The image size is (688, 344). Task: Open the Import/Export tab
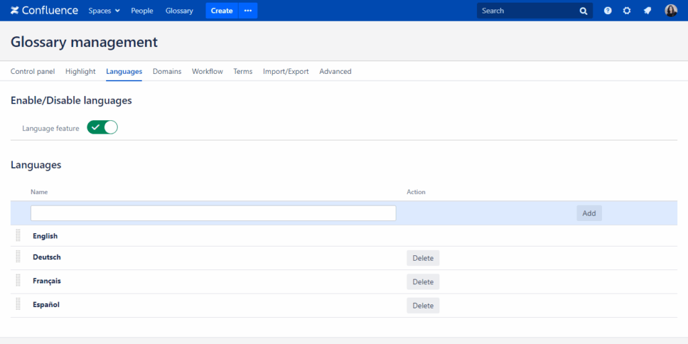(x=286, y=71)
